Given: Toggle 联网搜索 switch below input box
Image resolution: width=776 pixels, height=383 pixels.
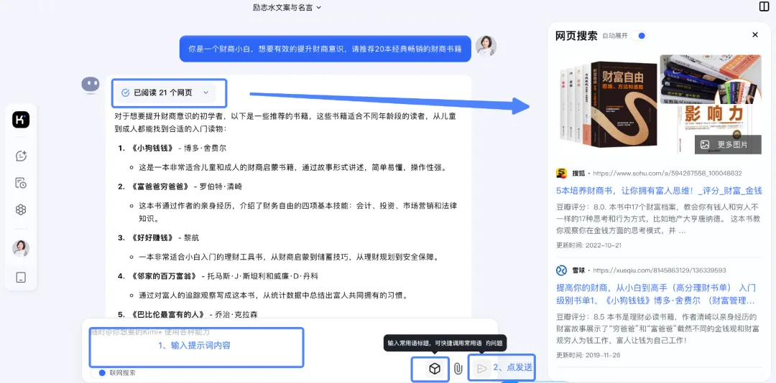Looking at the screenshot, I should point(101,373).
